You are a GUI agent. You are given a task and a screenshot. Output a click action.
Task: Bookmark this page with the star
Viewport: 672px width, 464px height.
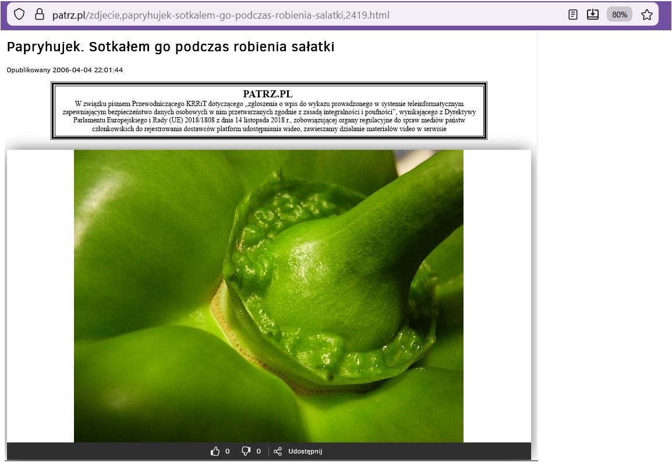(646, 15)
